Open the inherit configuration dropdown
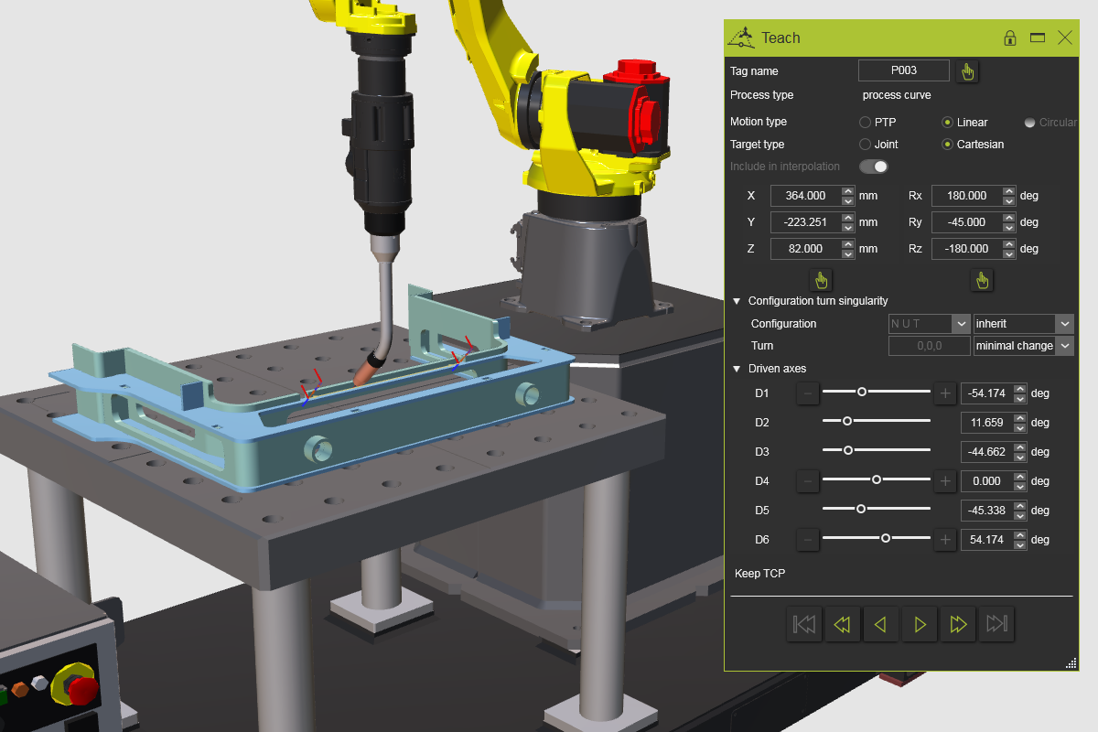The width and height of the screenshot is (1098, 732). (x=1023, y=324)
